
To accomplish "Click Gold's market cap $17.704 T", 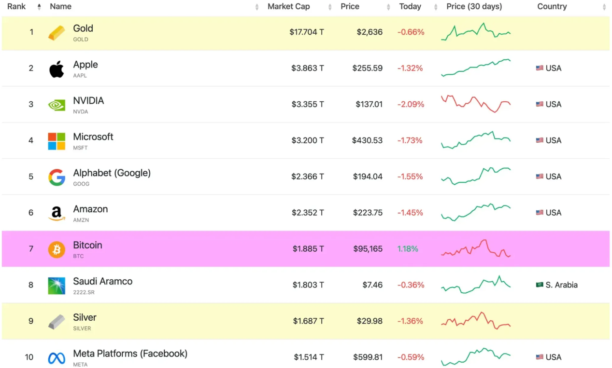I will pyautogui.click(x=307, y=32).
